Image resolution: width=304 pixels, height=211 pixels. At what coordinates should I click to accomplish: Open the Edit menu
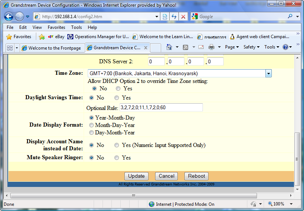pos(23,27)
